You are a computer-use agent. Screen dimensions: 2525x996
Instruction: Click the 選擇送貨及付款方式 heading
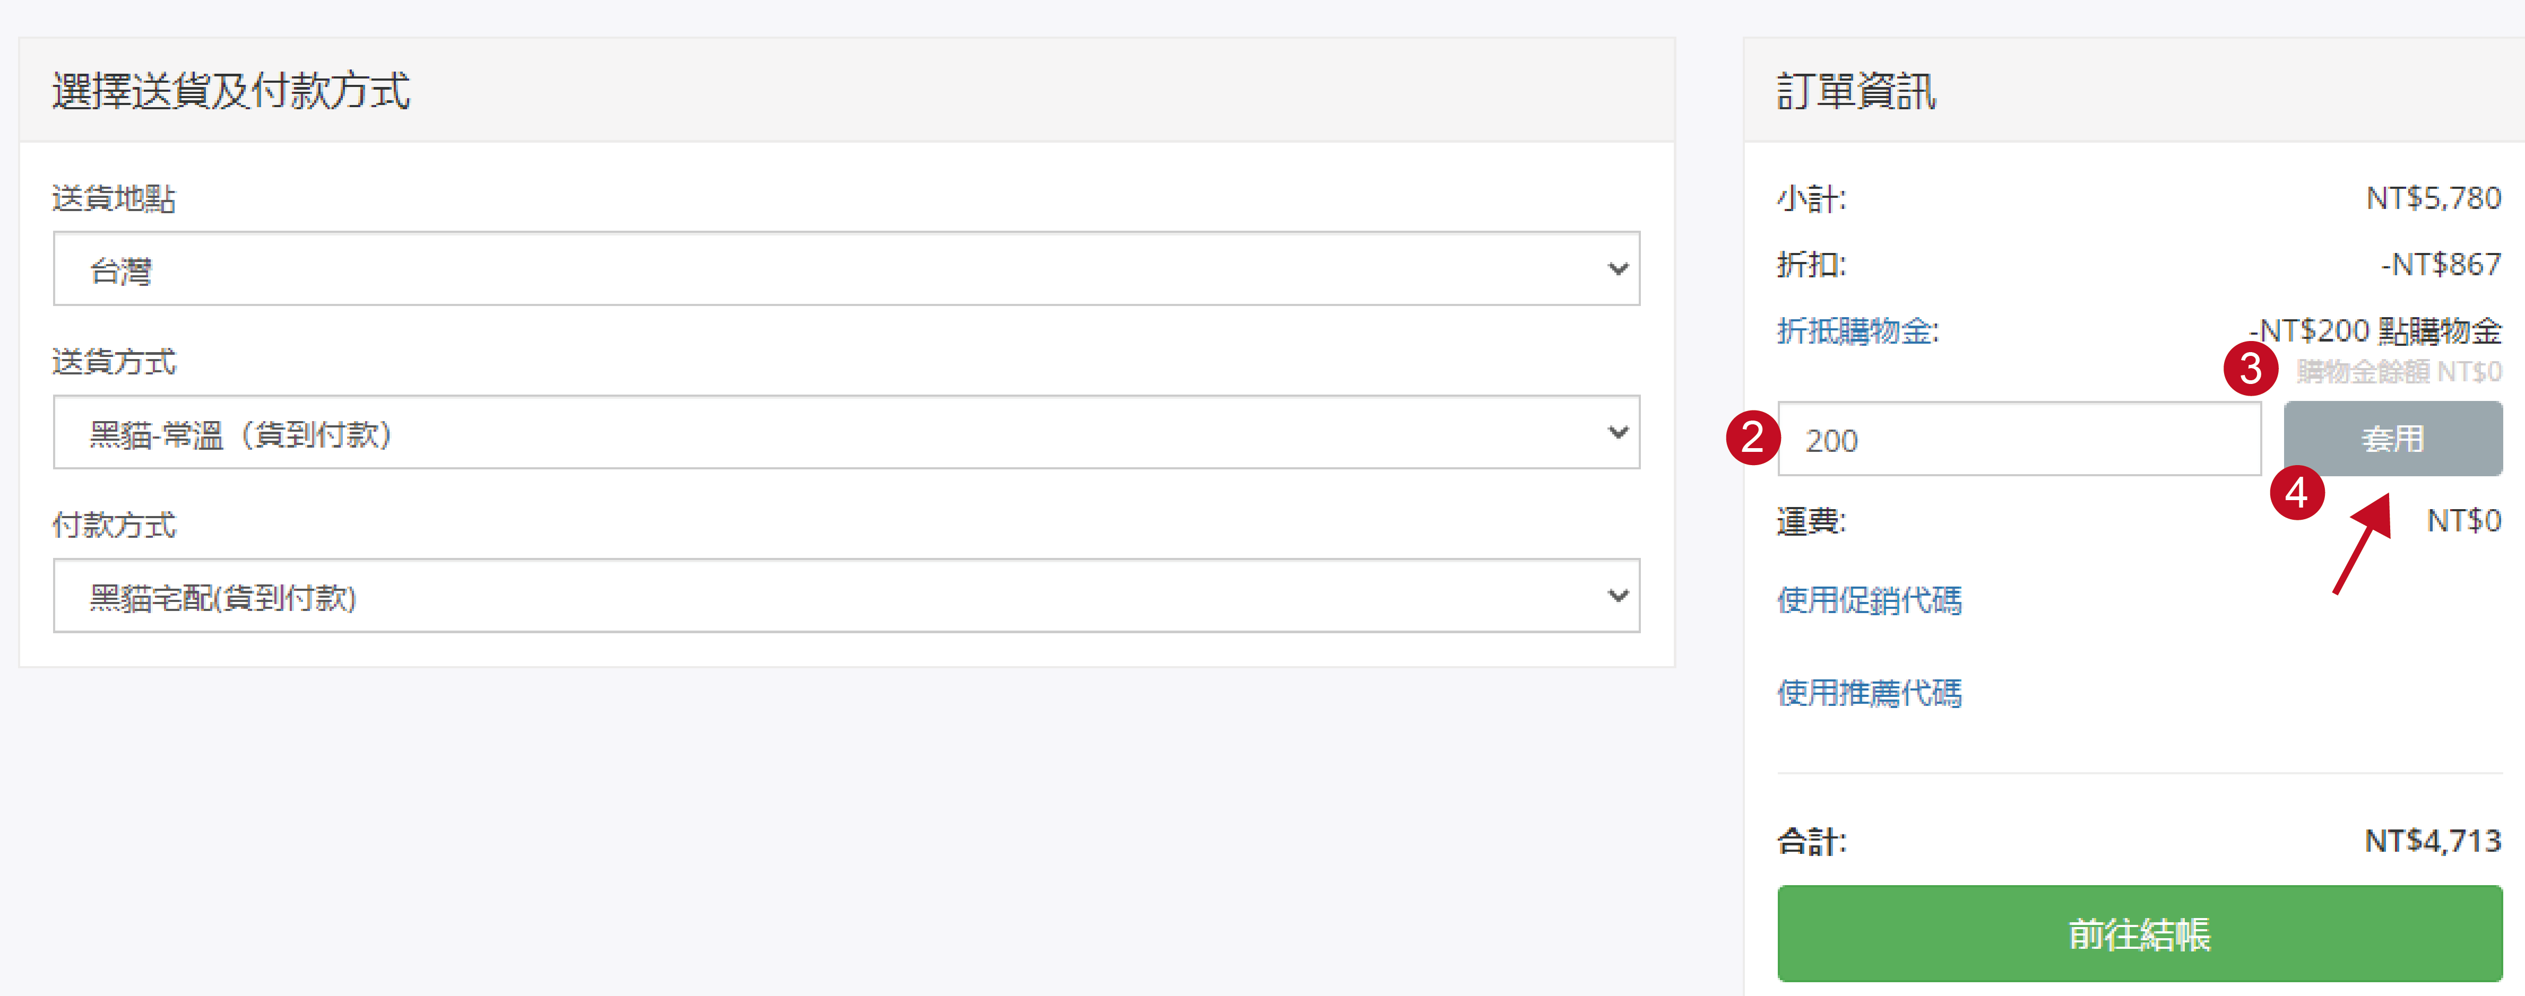231,91
